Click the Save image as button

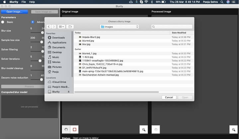[x=44, y=12]
